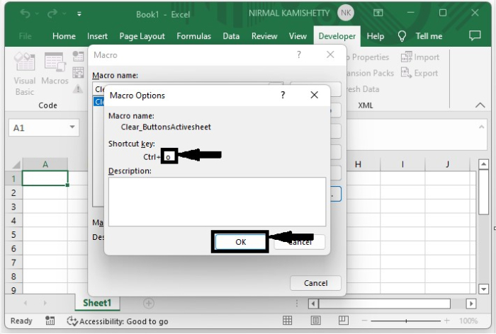The height and width of the screenshot is (334, 496).
Task: Select row 8 header
Action: 13,277
